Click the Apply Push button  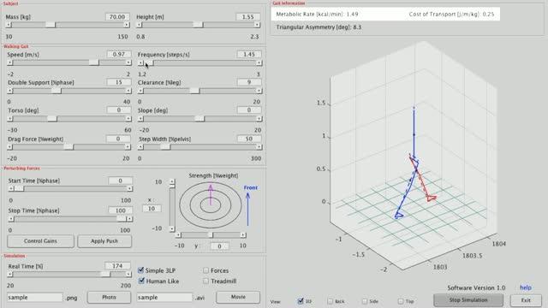click(x=104, y=241)
